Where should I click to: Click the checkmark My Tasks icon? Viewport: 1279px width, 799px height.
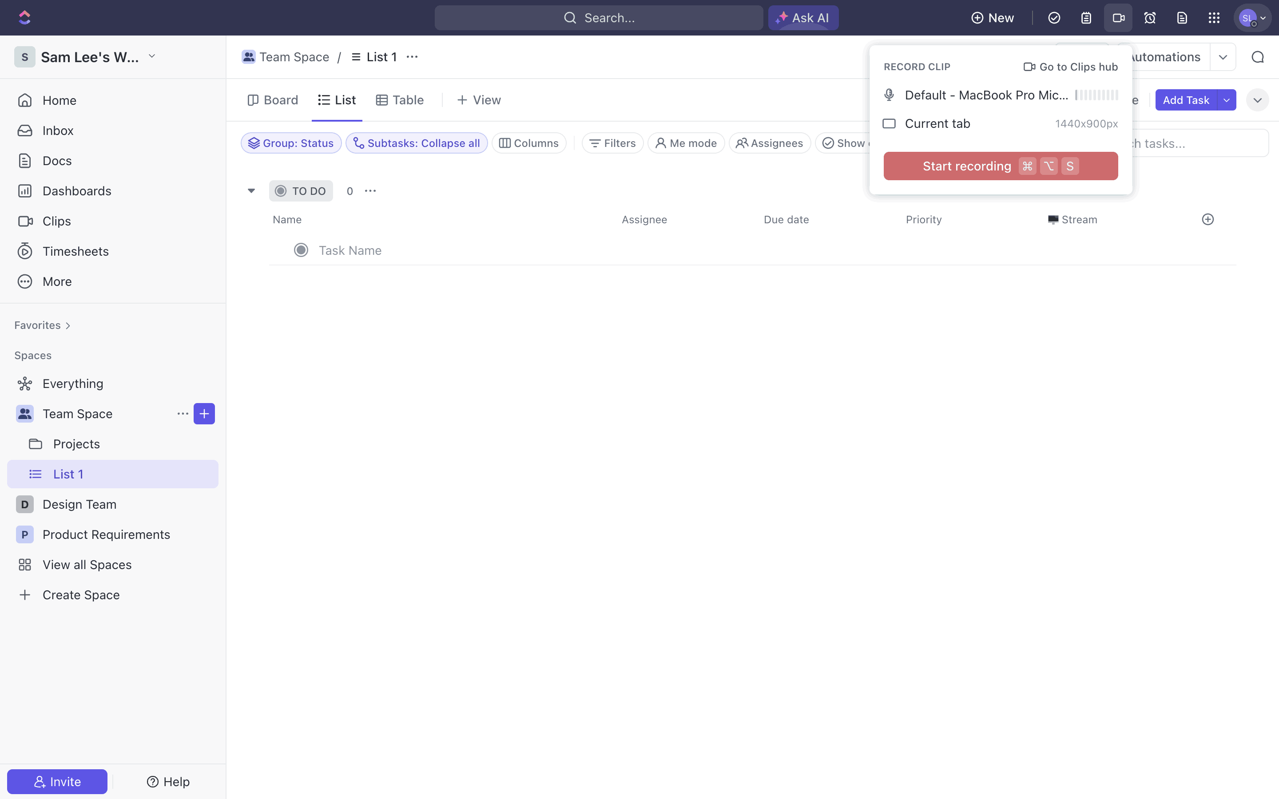click(x=1054, y=18)
